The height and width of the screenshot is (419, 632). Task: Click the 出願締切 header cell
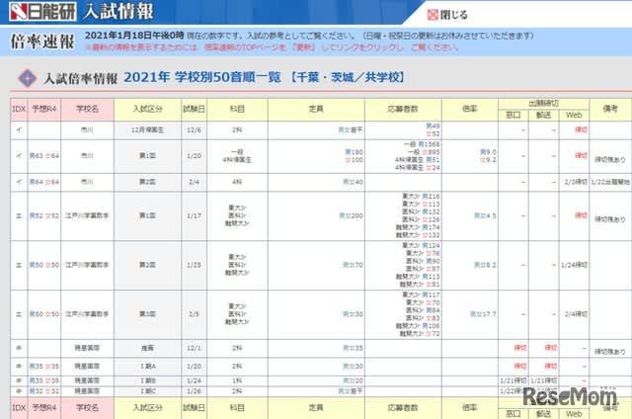(543, 103)
